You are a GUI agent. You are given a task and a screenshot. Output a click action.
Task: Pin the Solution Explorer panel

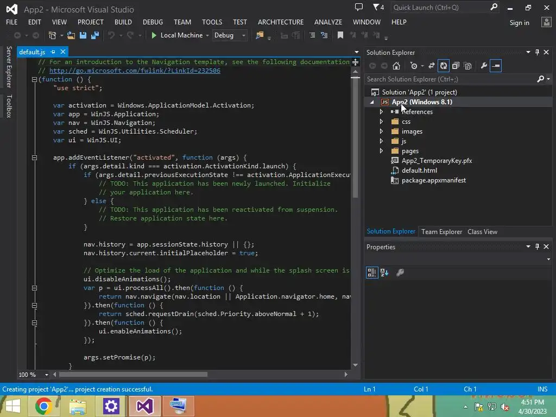(x=537, y=52)
